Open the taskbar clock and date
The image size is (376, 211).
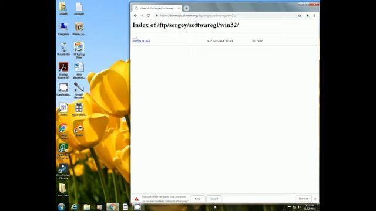pyautogui.click(x=310, y=207)
